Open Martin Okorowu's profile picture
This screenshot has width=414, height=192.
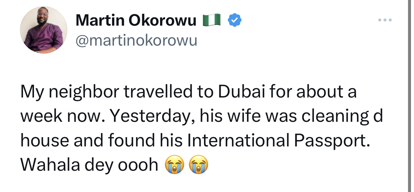coord(44,30)
